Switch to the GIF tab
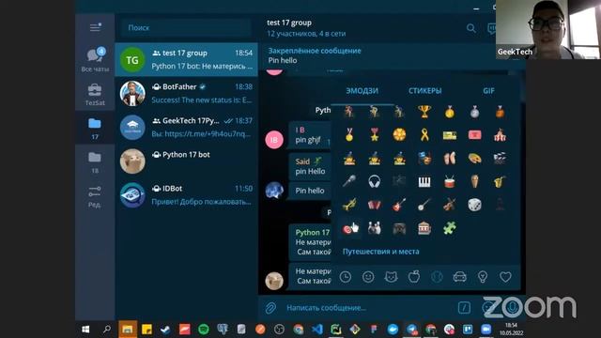Screen dimensions: 601x338 tap(488, 91)
